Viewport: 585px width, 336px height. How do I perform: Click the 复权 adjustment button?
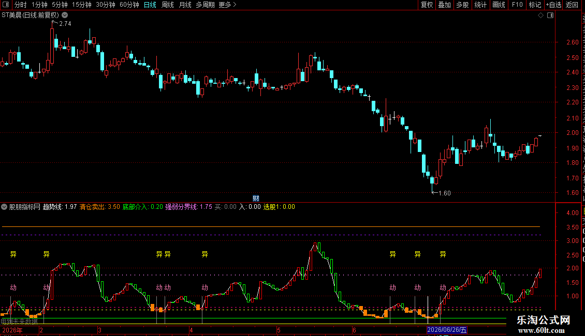coord(427,5)
